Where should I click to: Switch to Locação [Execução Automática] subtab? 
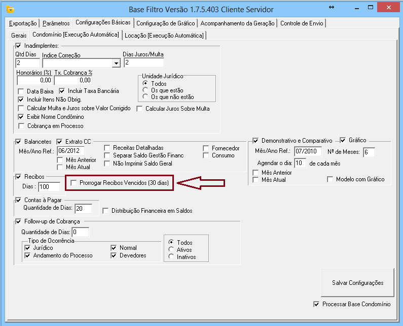tap(164, 35)
